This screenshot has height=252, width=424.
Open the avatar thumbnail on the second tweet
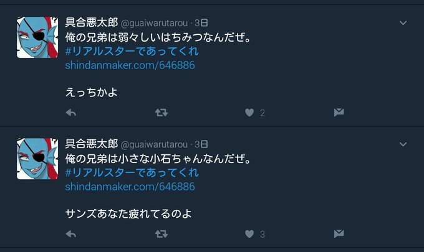[x=37, y=159]
